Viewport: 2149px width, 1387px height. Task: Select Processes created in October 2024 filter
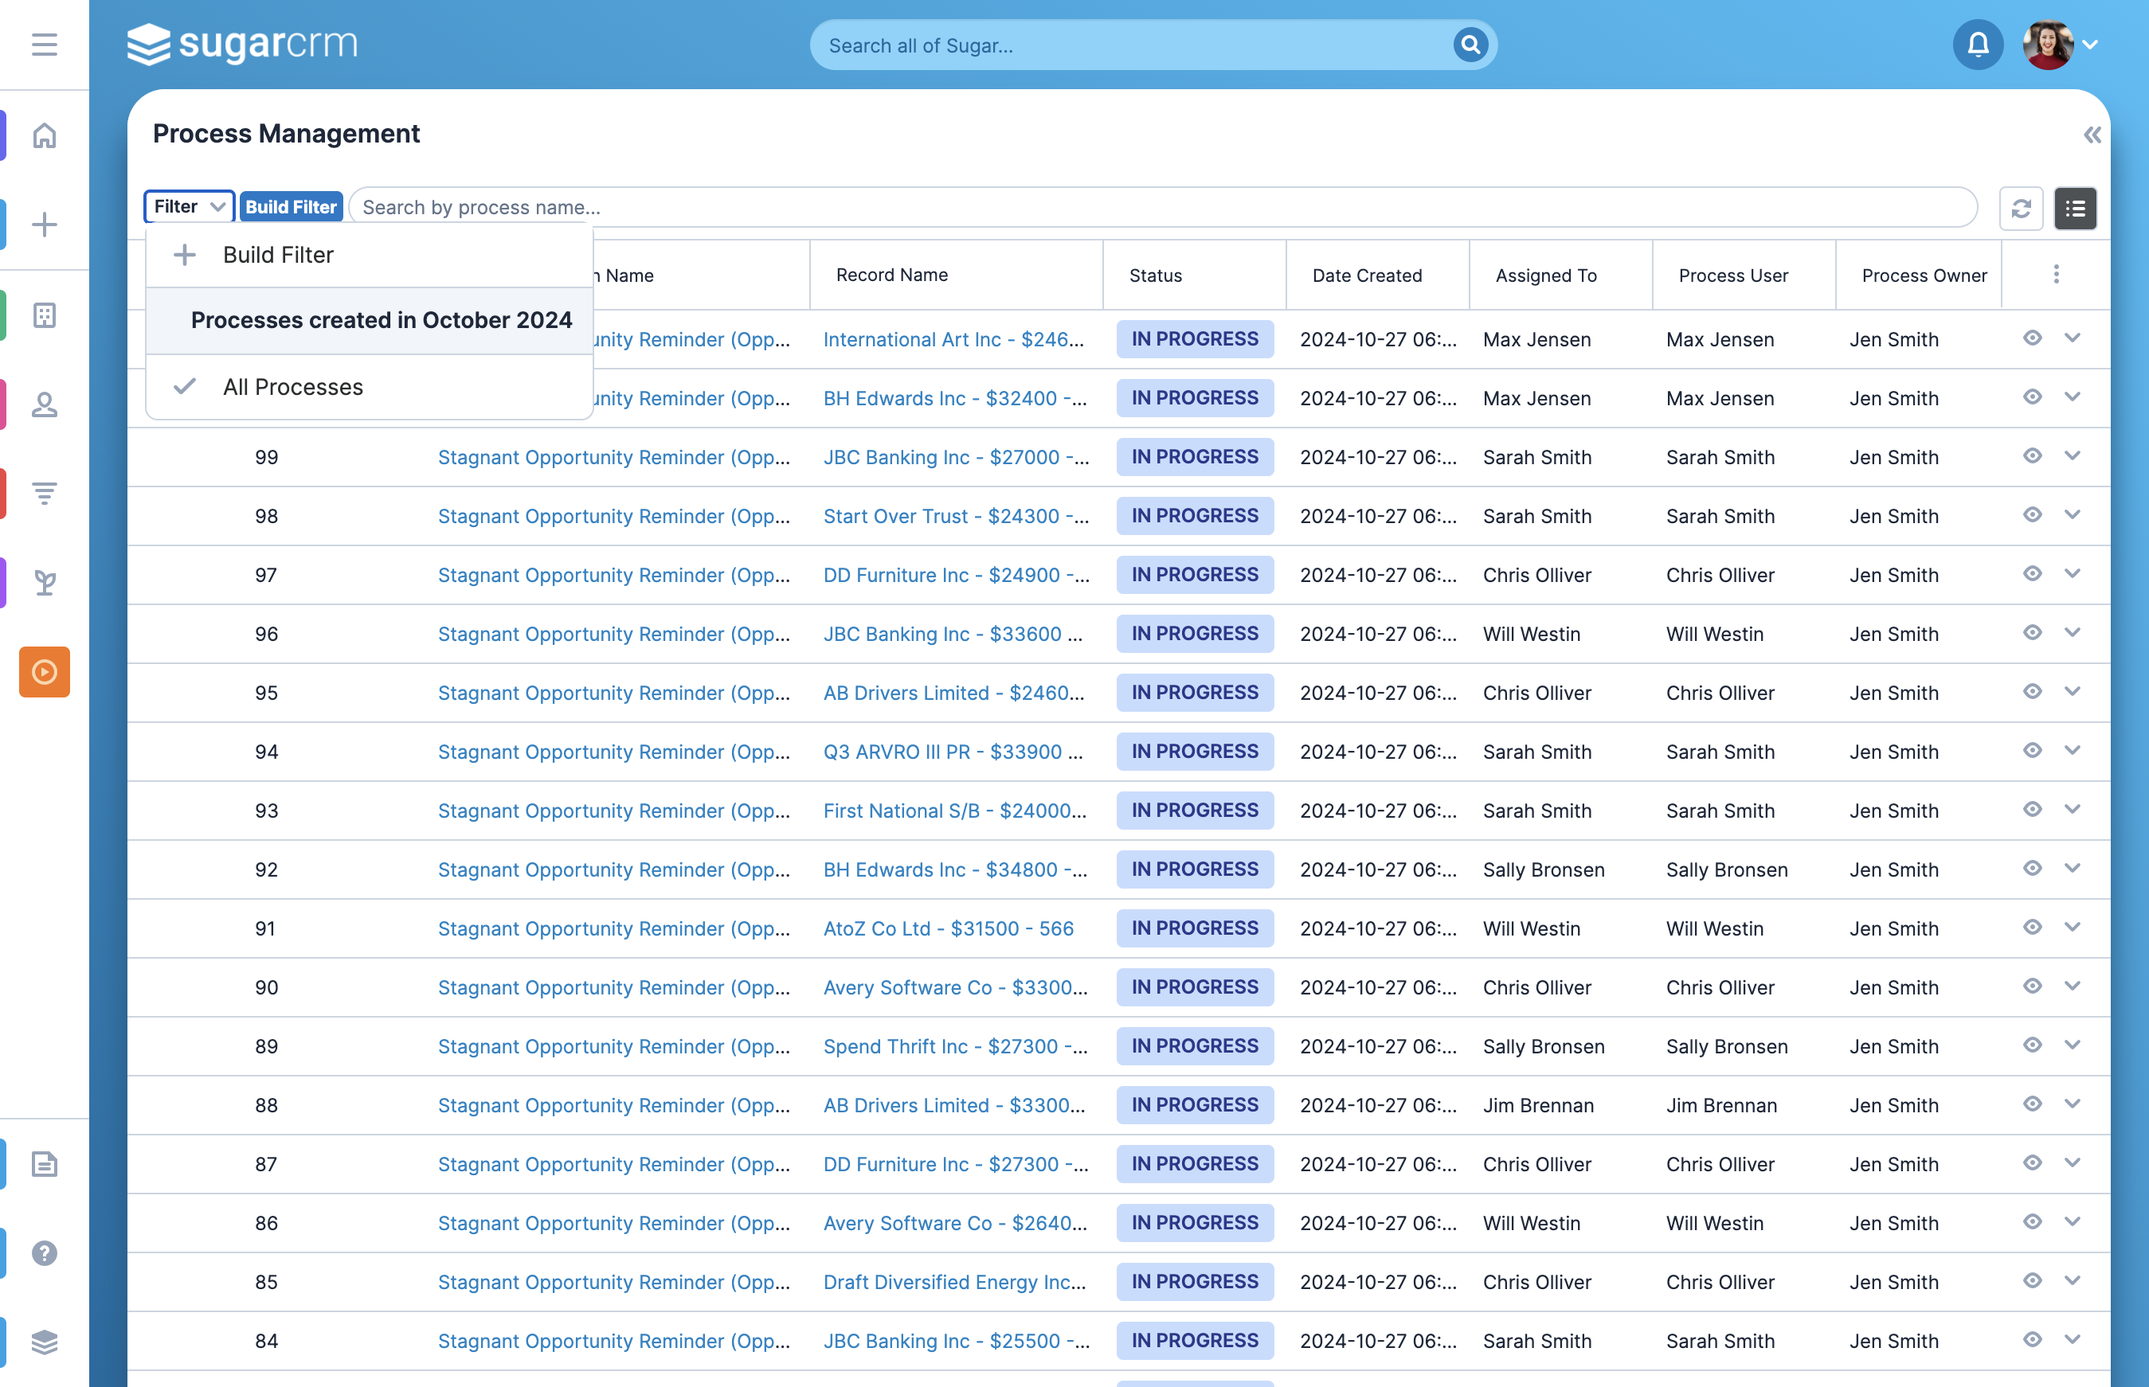point(370,321)
